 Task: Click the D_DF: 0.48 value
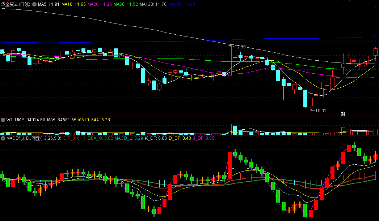click(180, 138)
